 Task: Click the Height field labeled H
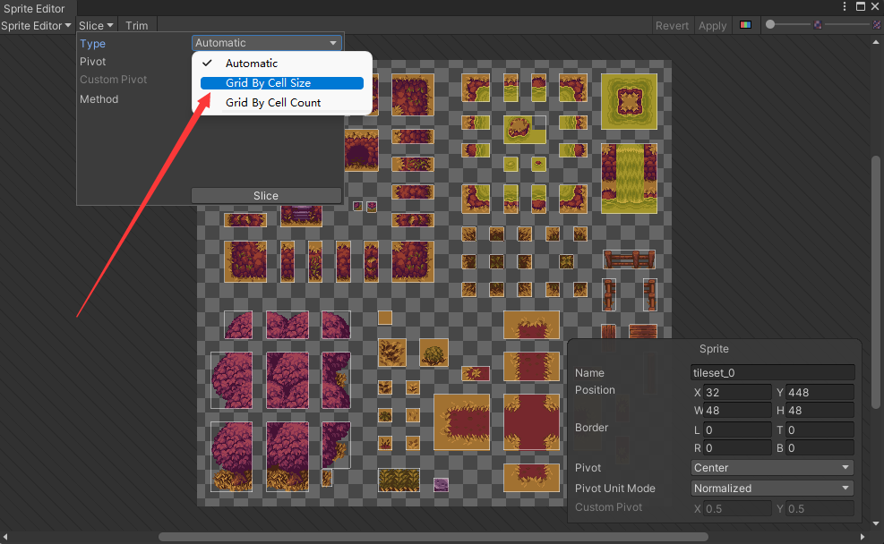(x=820, y=410)
